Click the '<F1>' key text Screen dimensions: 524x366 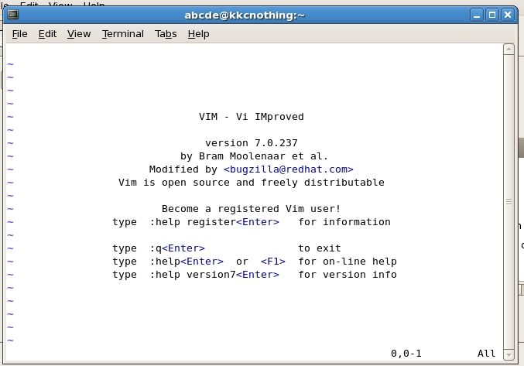coord(273,262)
